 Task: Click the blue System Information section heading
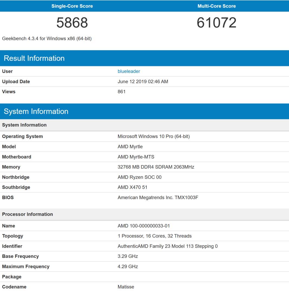(x=36, y=111)
